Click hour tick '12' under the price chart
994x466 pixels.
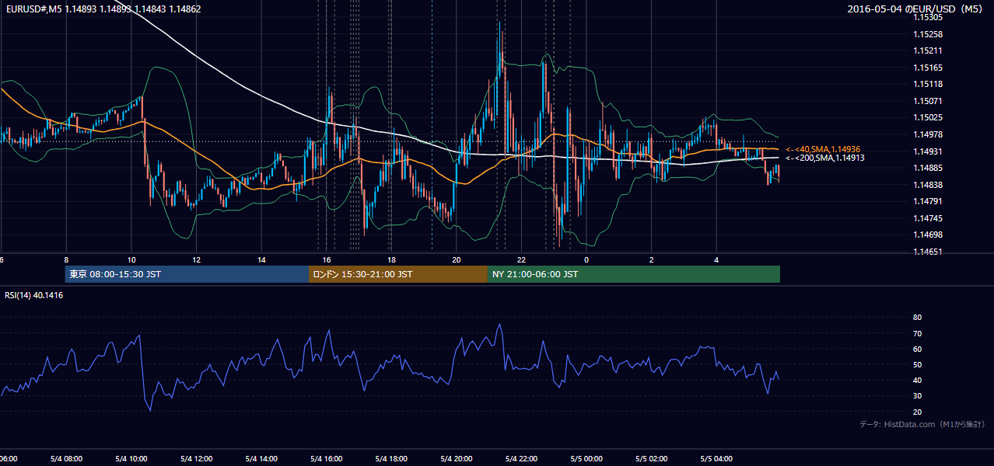[x=197, y=259]
